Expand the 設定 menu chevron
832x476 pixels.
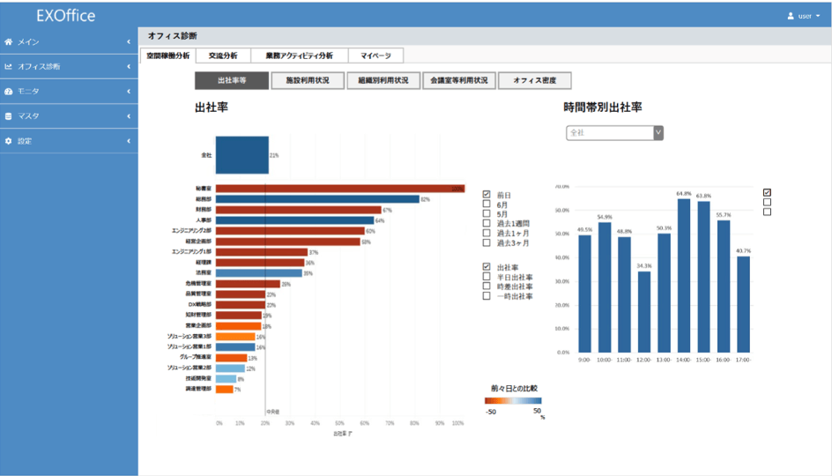(129, 140)
